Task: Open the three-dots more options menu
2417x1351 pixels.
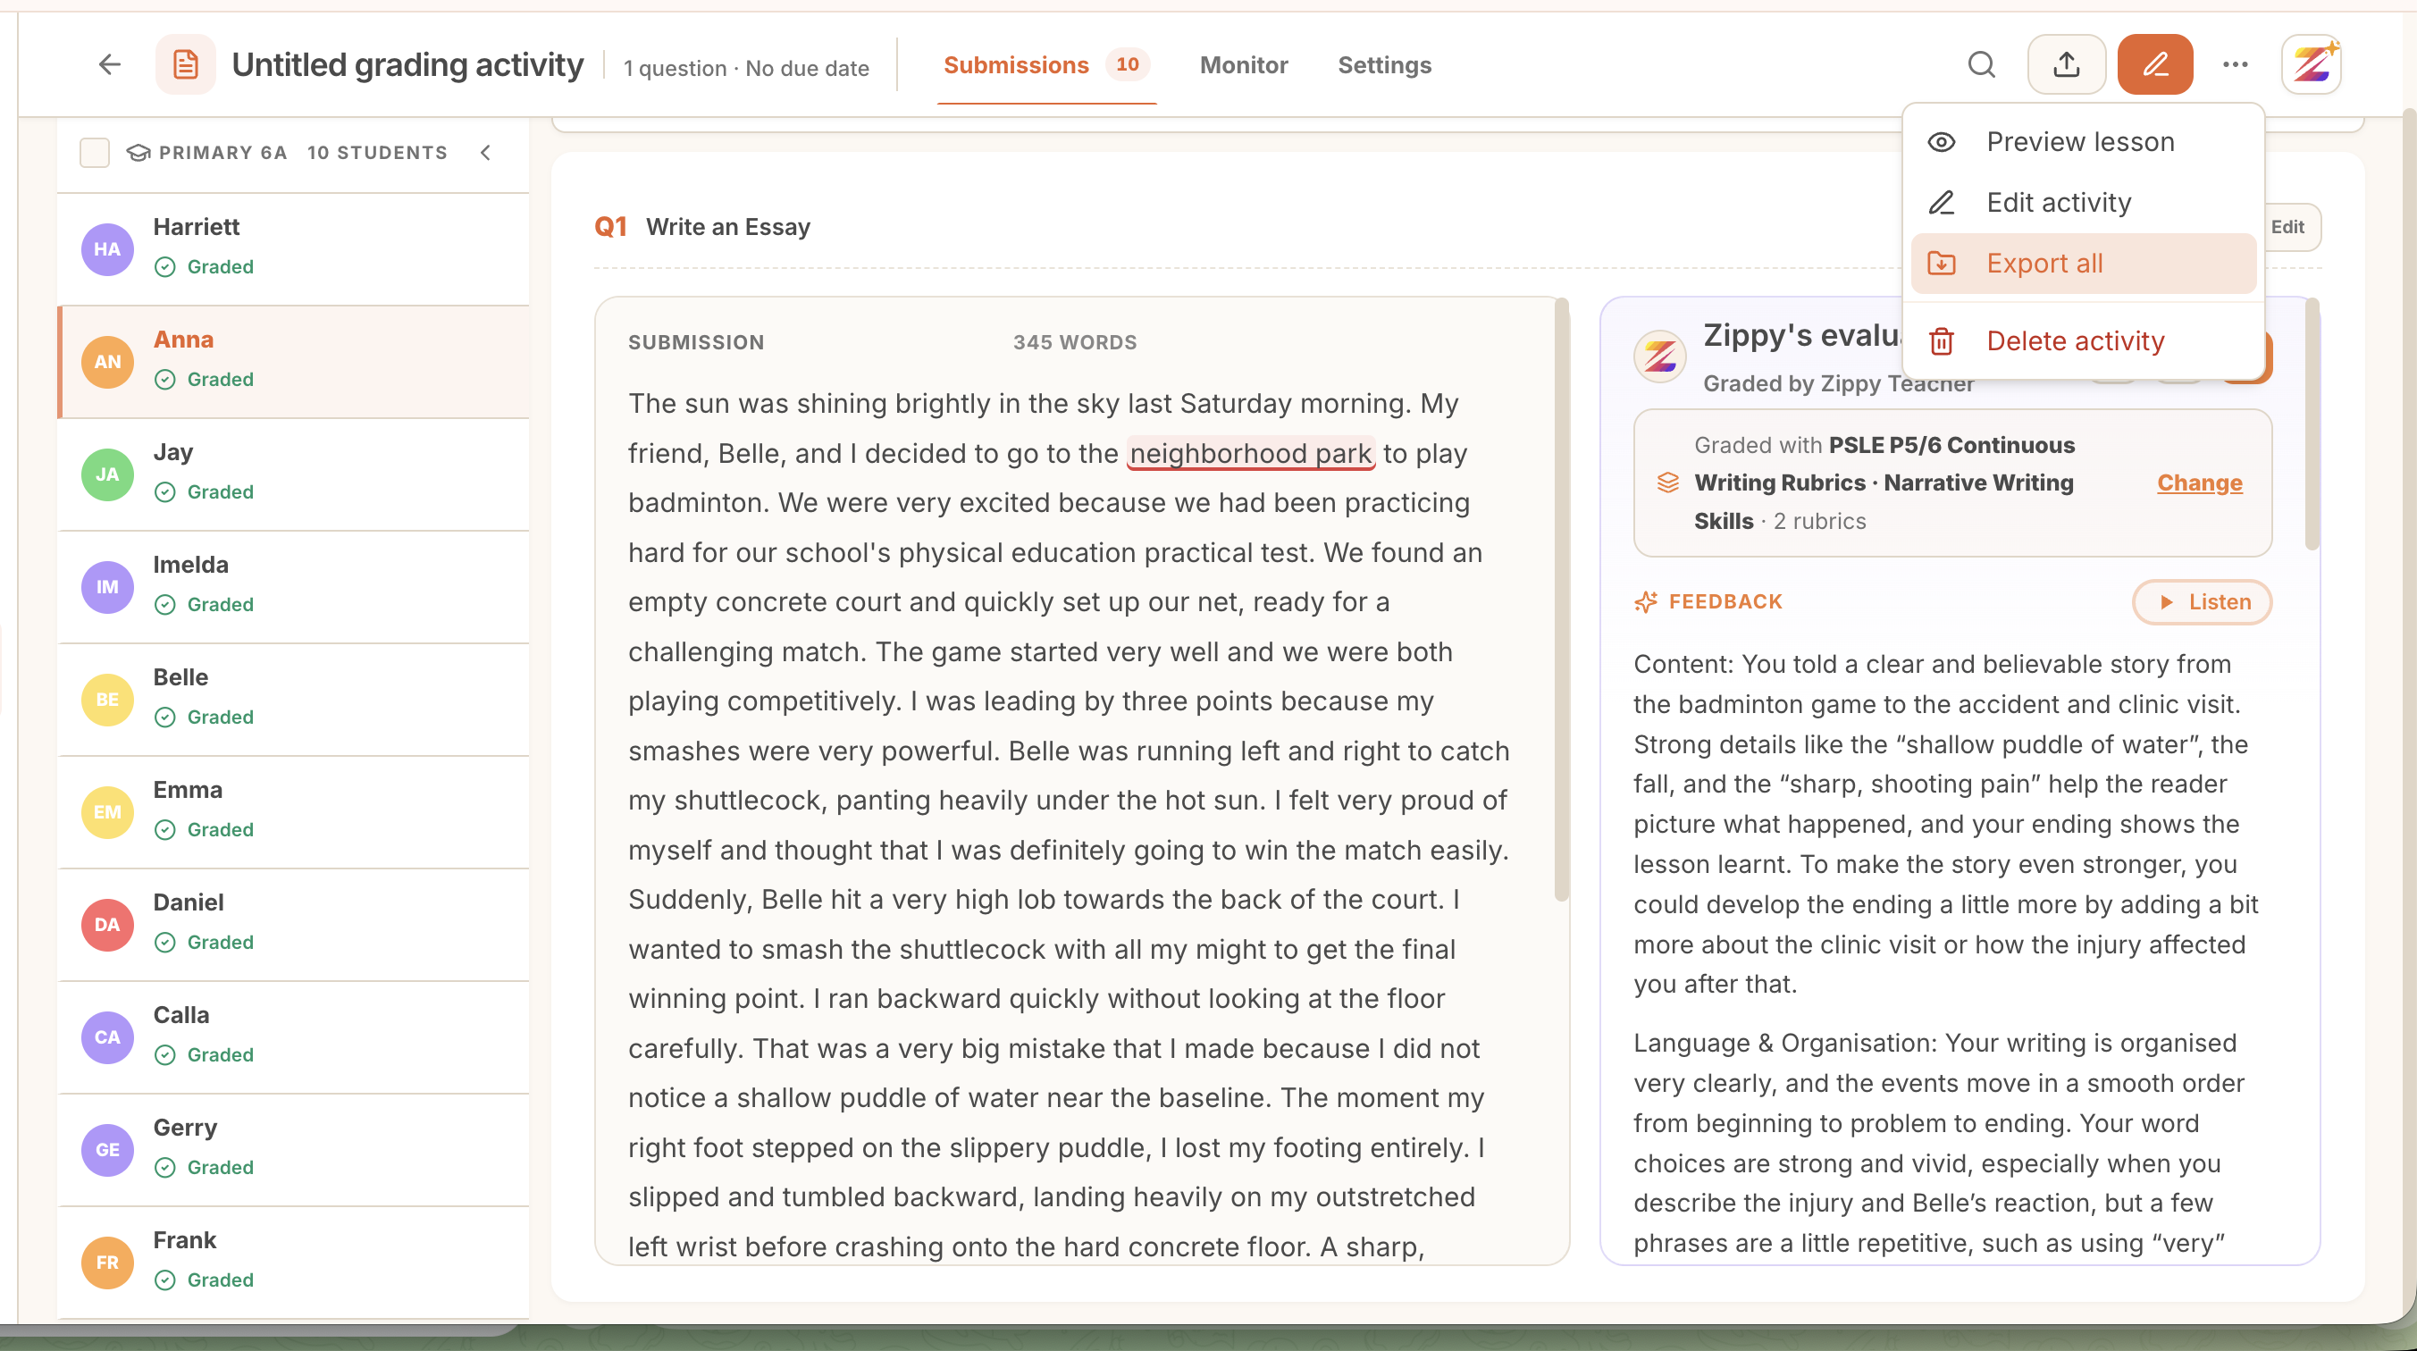Action: tap(2236, 64)
